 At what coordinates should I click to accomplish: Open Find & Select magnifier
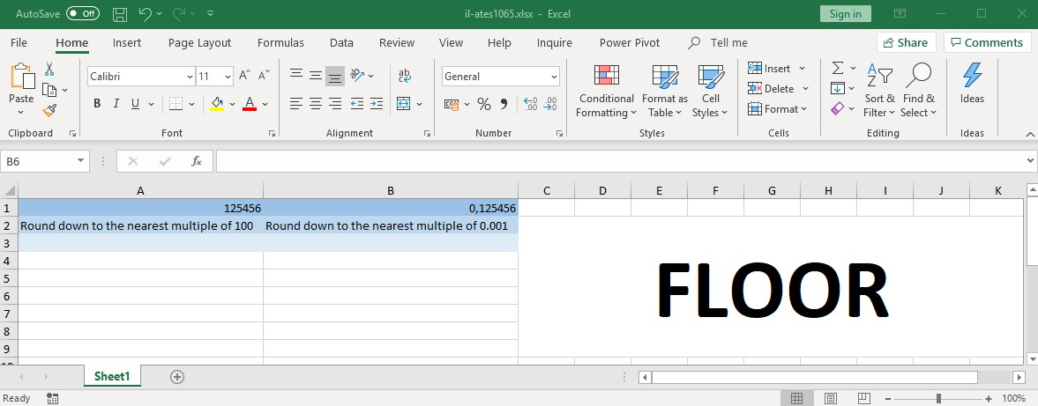tap(918, 92)
